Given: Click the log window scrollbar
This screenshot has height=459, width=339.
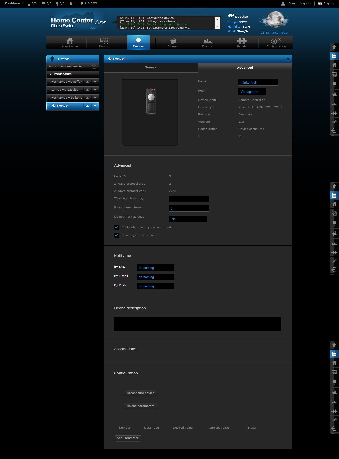Looking at the screenshot, I should pos(217,23).
